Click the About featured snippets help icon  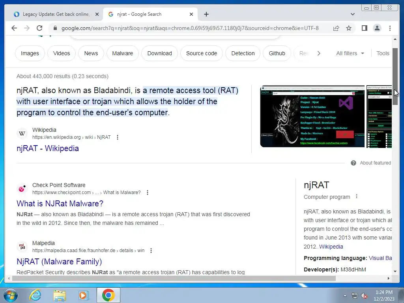click(x=353, y=163)
